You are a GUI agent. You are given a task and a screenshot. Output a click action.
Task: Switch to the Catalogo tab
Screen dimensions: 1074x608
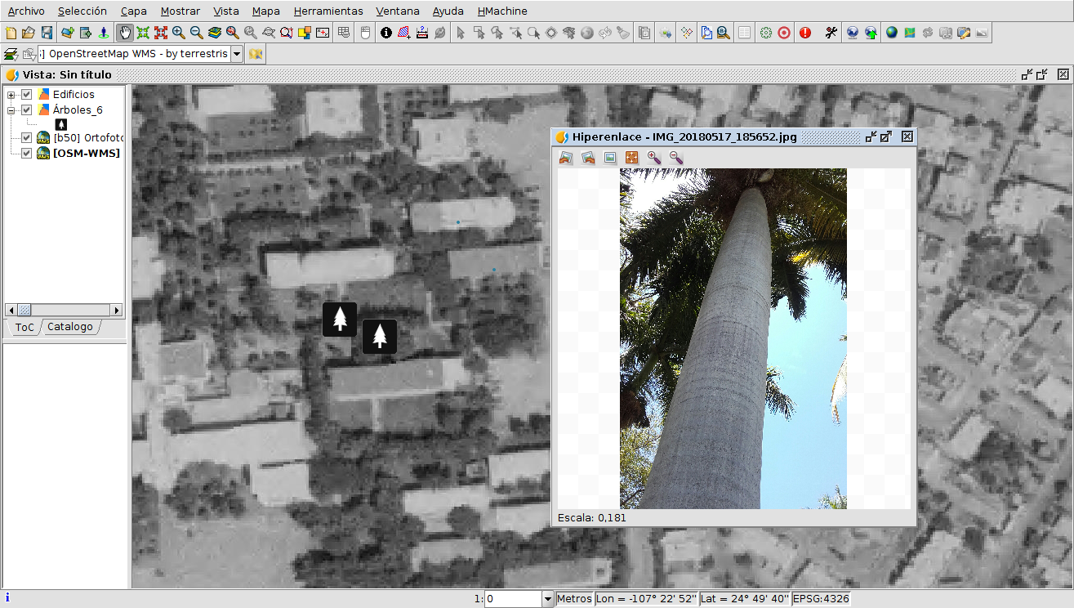tap(70, 327)
